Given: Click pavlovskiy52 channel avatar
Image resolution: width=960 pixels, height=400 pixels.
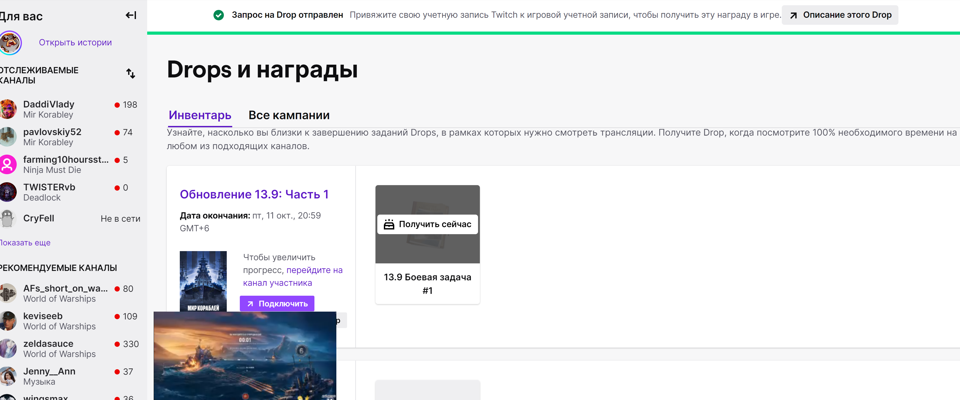Looking at the screenshot, I should click(x=8, y=137).
